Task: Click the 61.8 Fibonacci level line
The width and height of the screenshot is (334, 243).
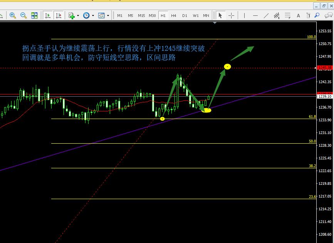Action: 116,119
